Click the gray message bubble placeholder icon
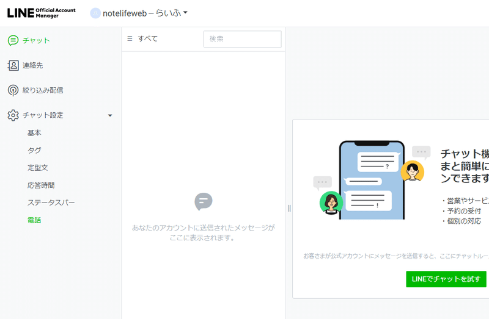 click(204, 201)
